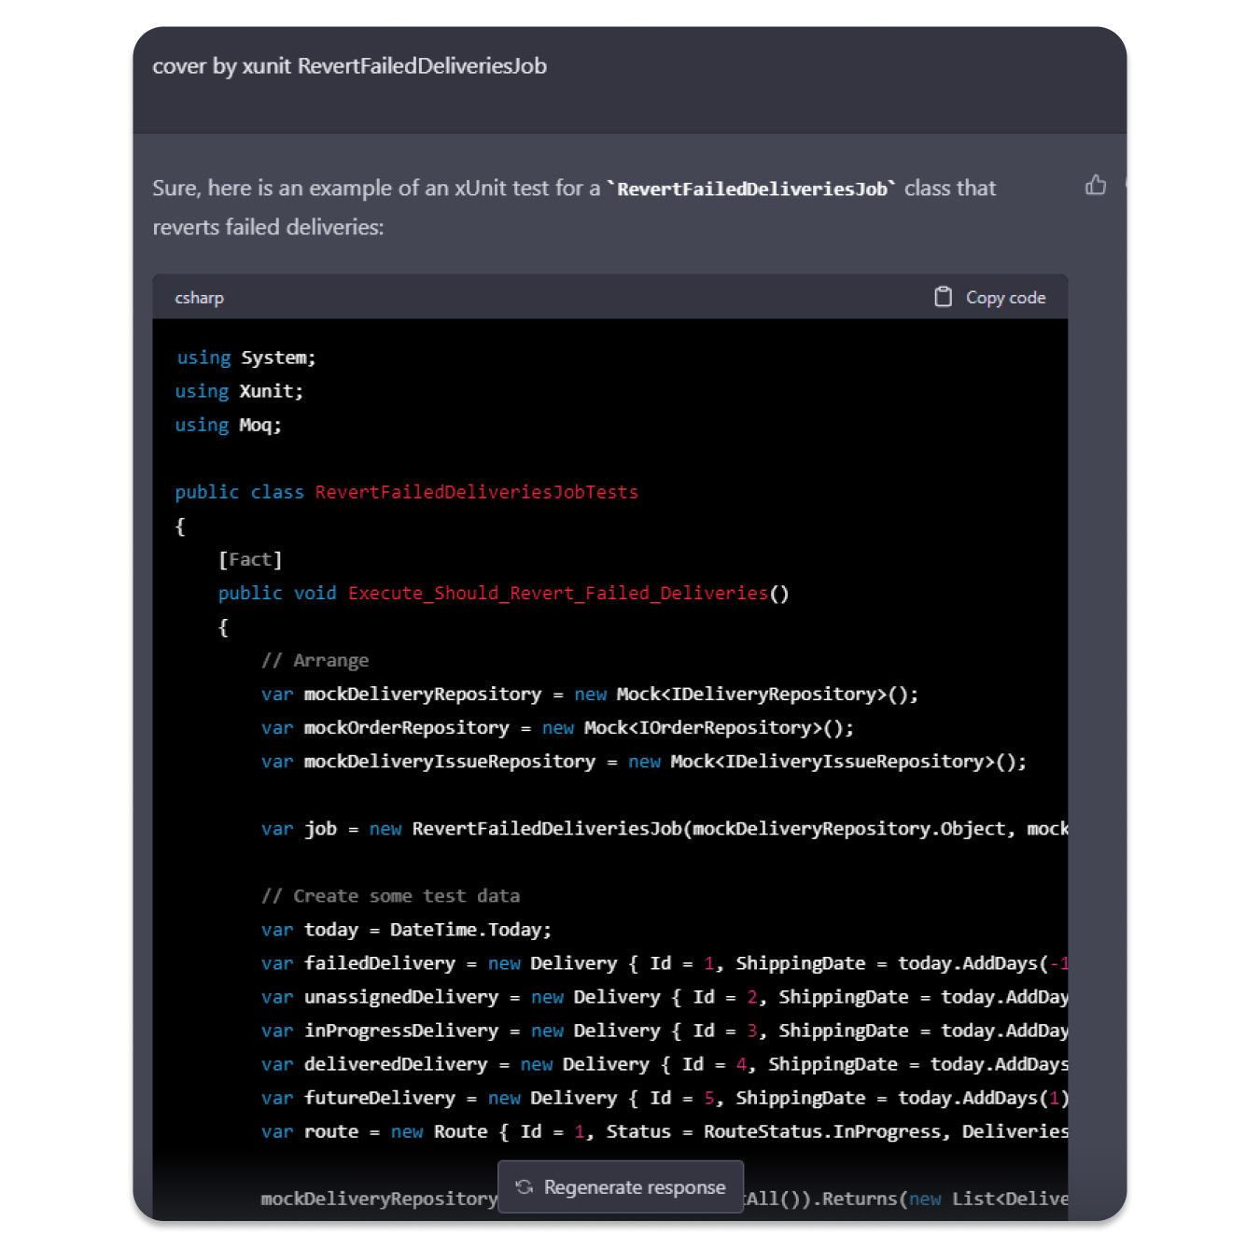This screenshot has width=1260, height=1249.
Task: Click the '// Arrange' comment
Action: [x=315, y=660]
